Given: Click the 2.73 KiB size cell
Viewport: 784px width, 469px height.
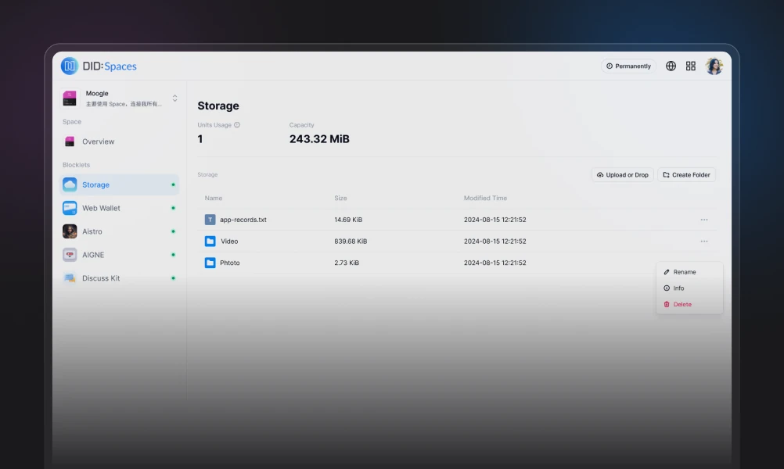Looking at the screenshot, I should click(347, 263).
